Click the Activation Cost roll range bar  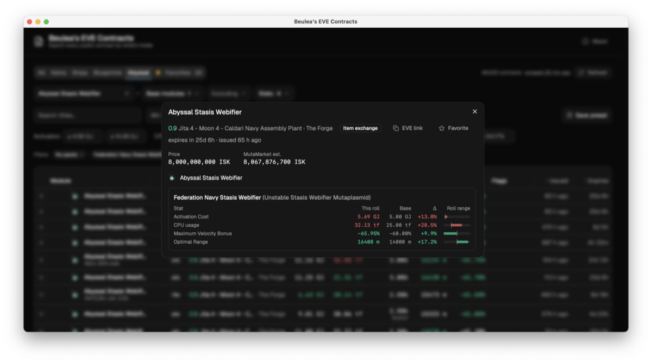click(457, 216)
